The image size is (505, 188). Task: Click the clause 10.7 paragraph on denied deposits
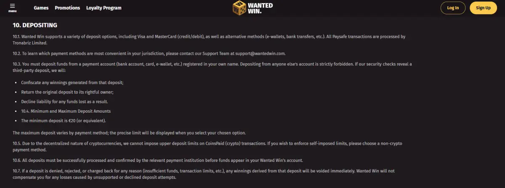pos(204,174)
